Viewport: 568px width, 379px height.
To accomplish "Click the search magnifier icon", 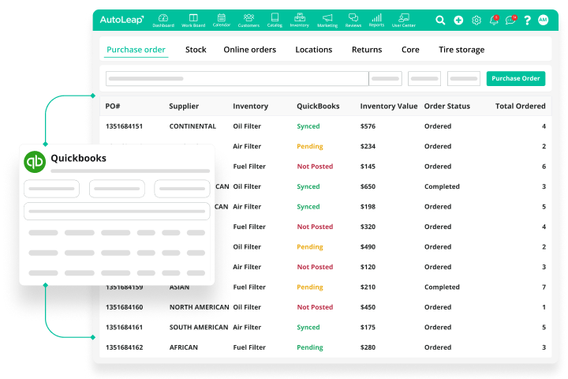I will (440, 21).
